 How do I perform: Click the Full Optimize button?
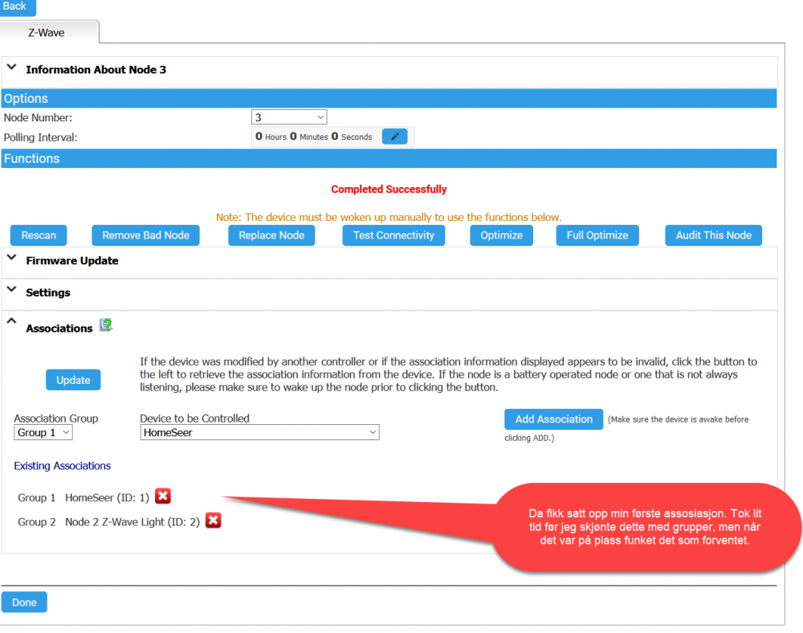point(597,235)
